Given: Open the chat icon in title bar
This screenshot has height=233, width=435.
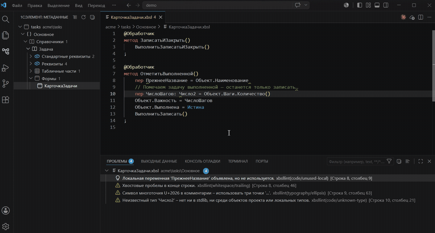Looking at the screenshot, I should click(298, 5).
